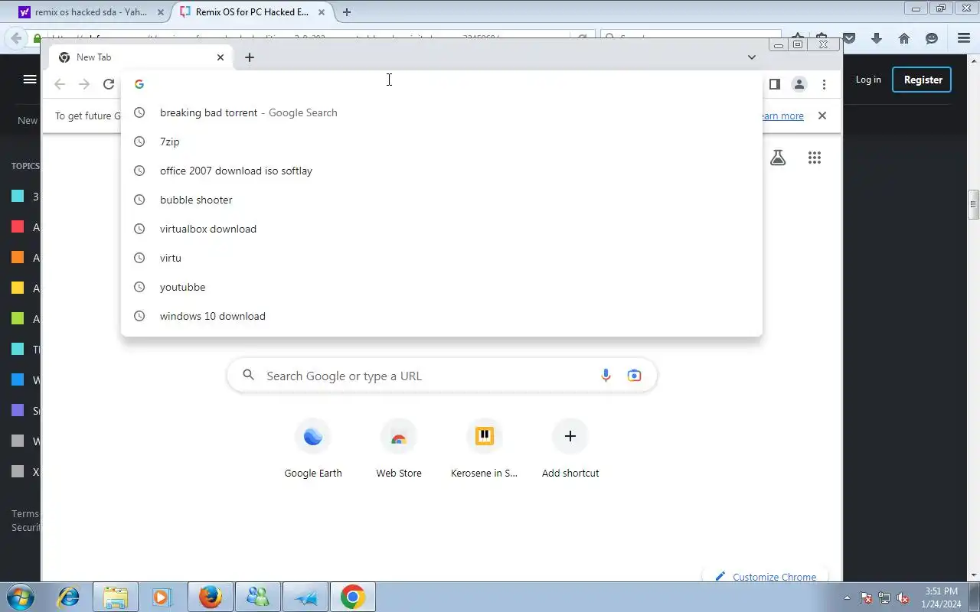Open Windows Start button
The image size is (980, 612).
pyautogui.click(x=21, y=597)
